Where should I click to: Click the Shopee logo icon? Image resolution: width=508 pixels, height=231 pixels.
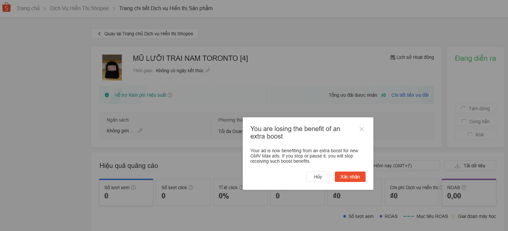click(x=7, y=8)
